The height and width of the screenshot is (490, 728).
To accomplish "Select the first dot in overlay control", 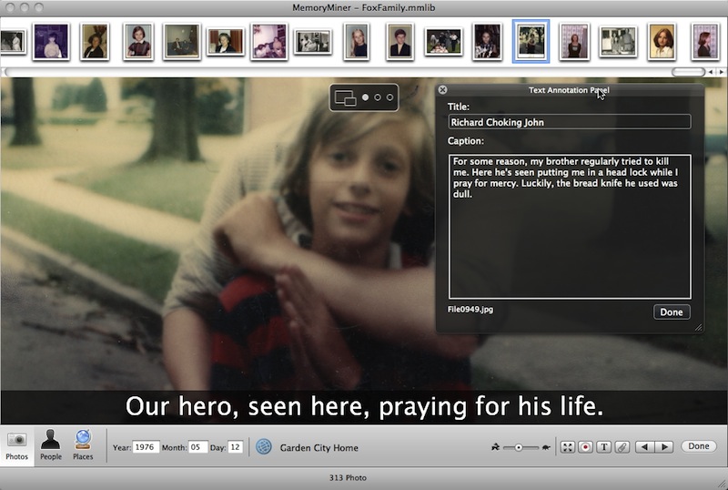I will coord(365,97).
